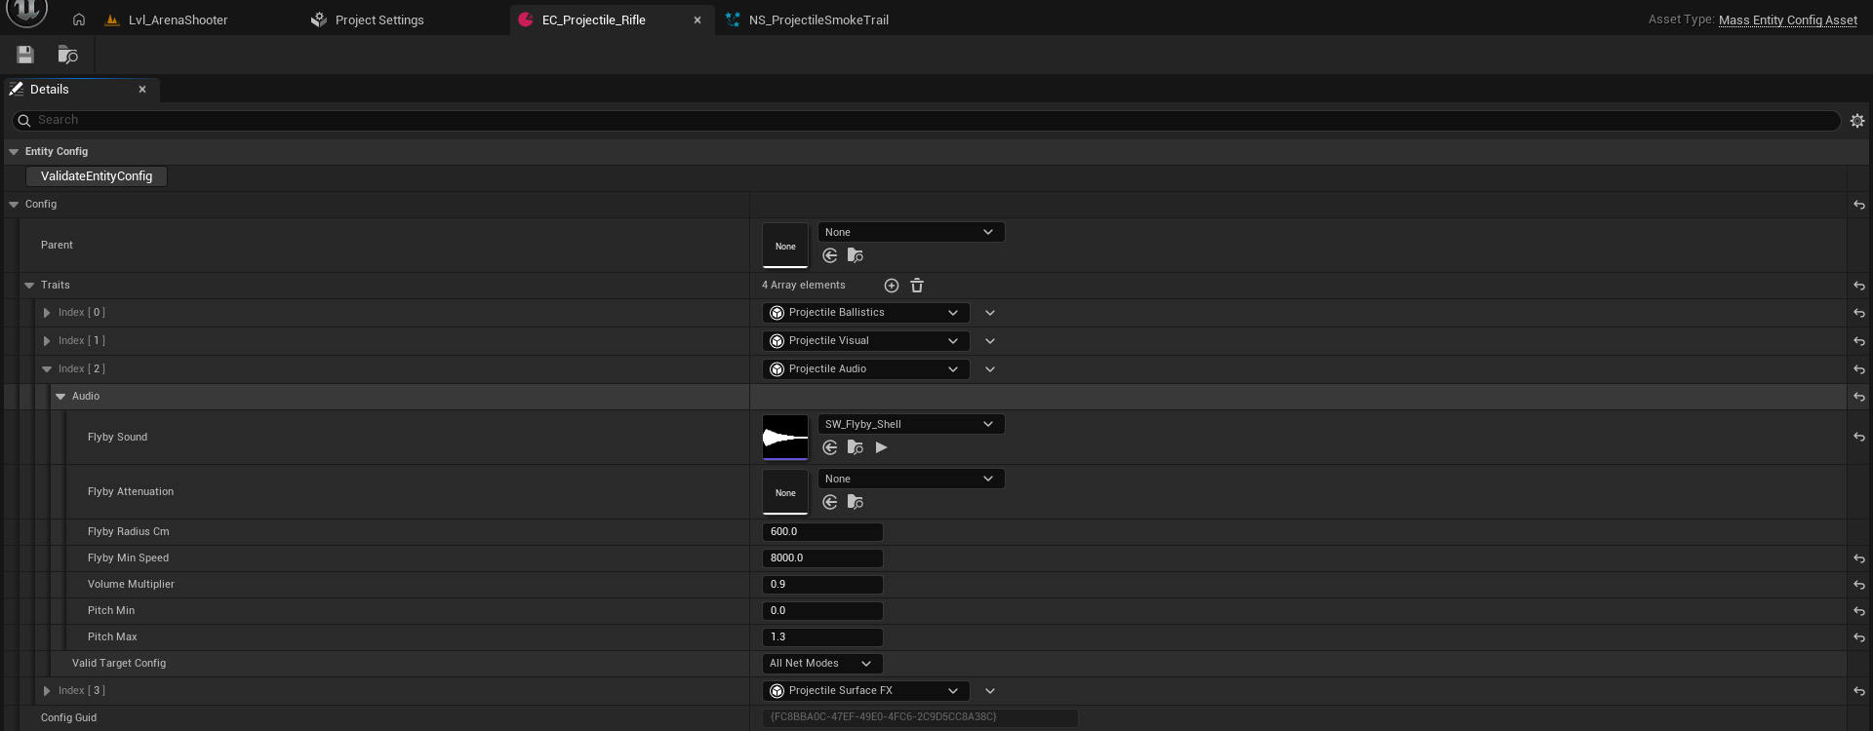The height and width of the screenshot is (731, 1873).
Task: Reset Pitch Min to default
Action: point(1859,611)
